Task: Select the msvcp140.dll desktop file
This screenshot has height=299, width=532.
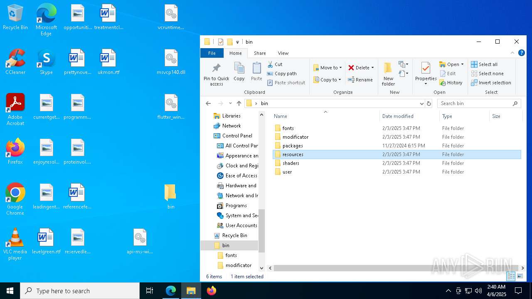Action: pos(171,61)
